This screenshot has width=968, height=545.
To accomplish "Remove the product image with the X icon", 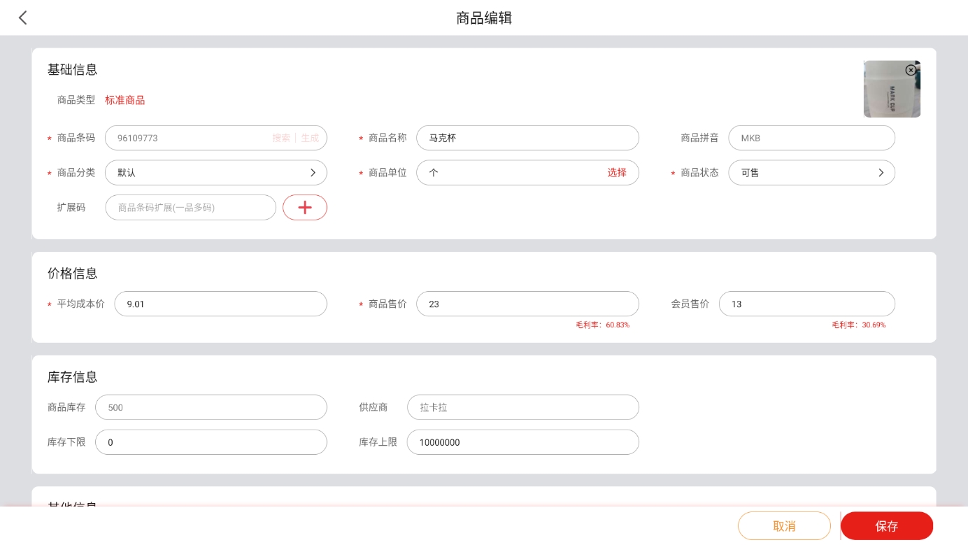I will pyautogui.click(x=910, y=70).
